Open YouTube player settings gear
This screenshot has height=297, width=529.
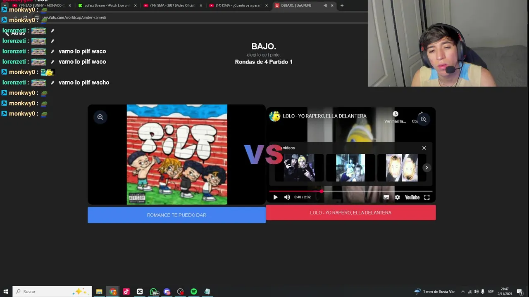click(x=397, y=197)
